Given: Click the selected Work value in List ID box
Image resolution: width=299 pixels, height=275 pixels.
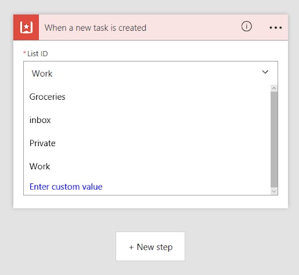Looking at the screenshot, I should [42, 73].
